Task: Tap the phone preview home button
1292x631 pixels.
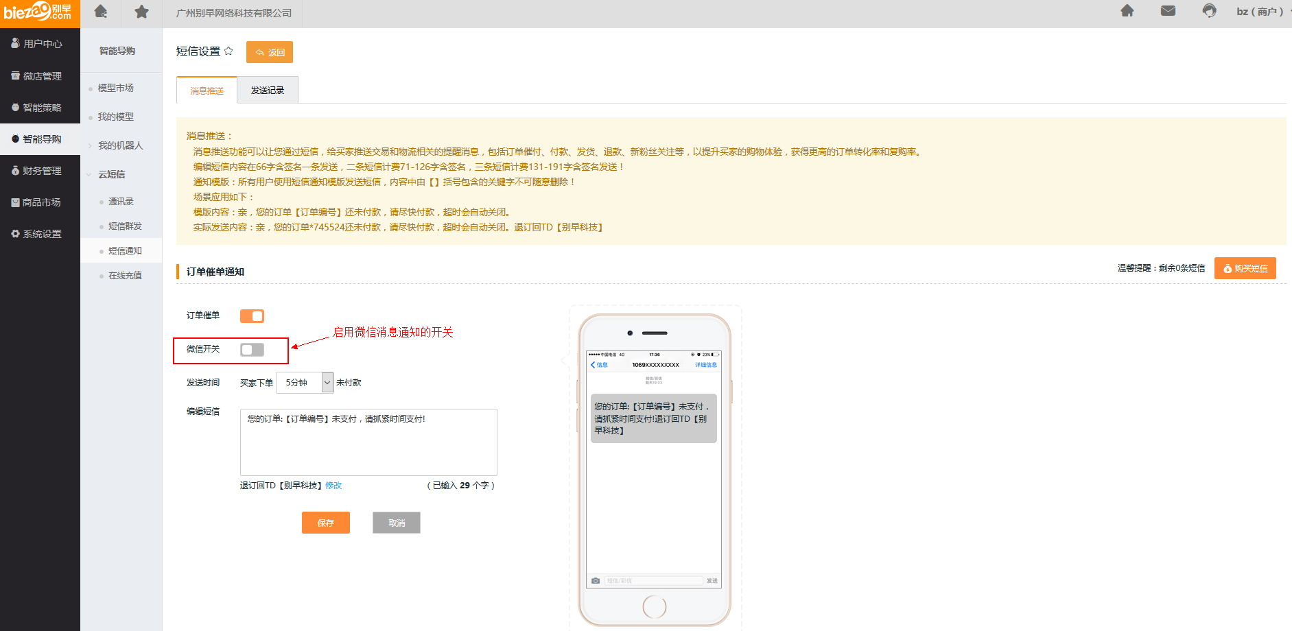Action: coord(654,606)
